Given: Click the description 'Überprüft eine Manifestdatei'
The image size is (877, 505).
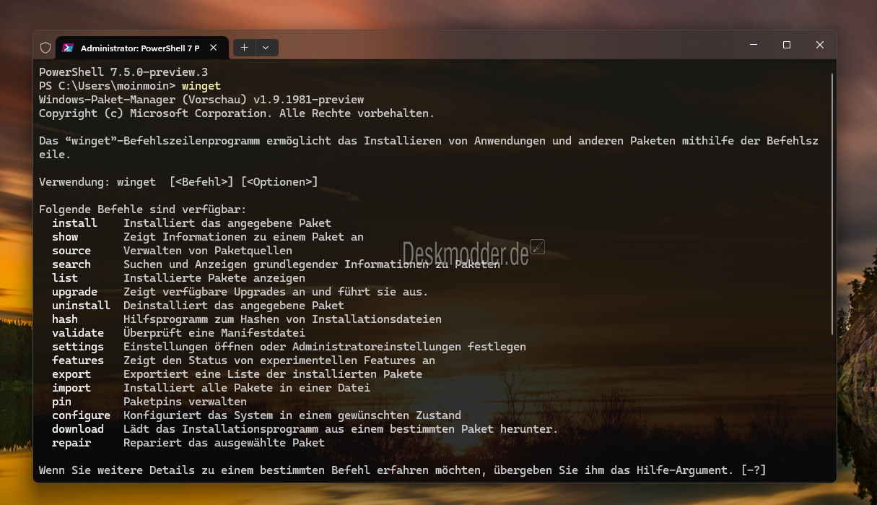Looking at the screenshot, I should pyautogui.click(x=214, y=333).
